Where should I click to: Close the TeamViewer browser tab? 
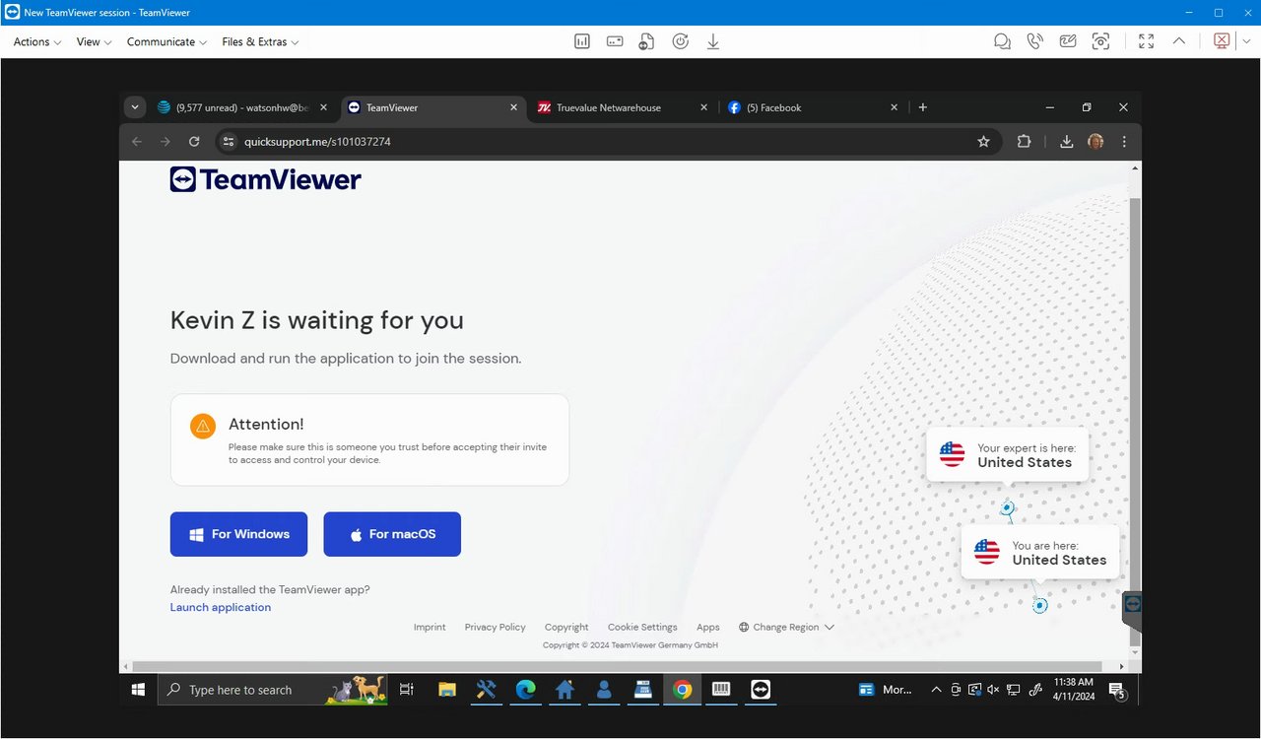pos(513,107)
